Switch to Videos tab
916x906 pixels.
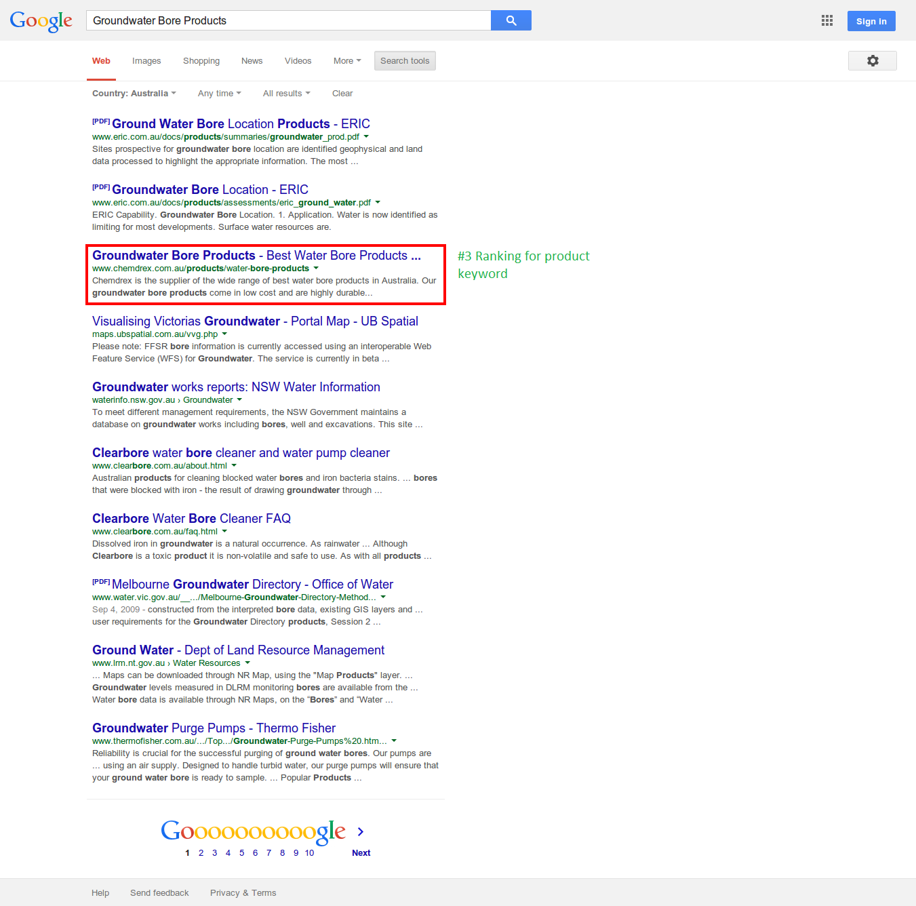[298, 60]
